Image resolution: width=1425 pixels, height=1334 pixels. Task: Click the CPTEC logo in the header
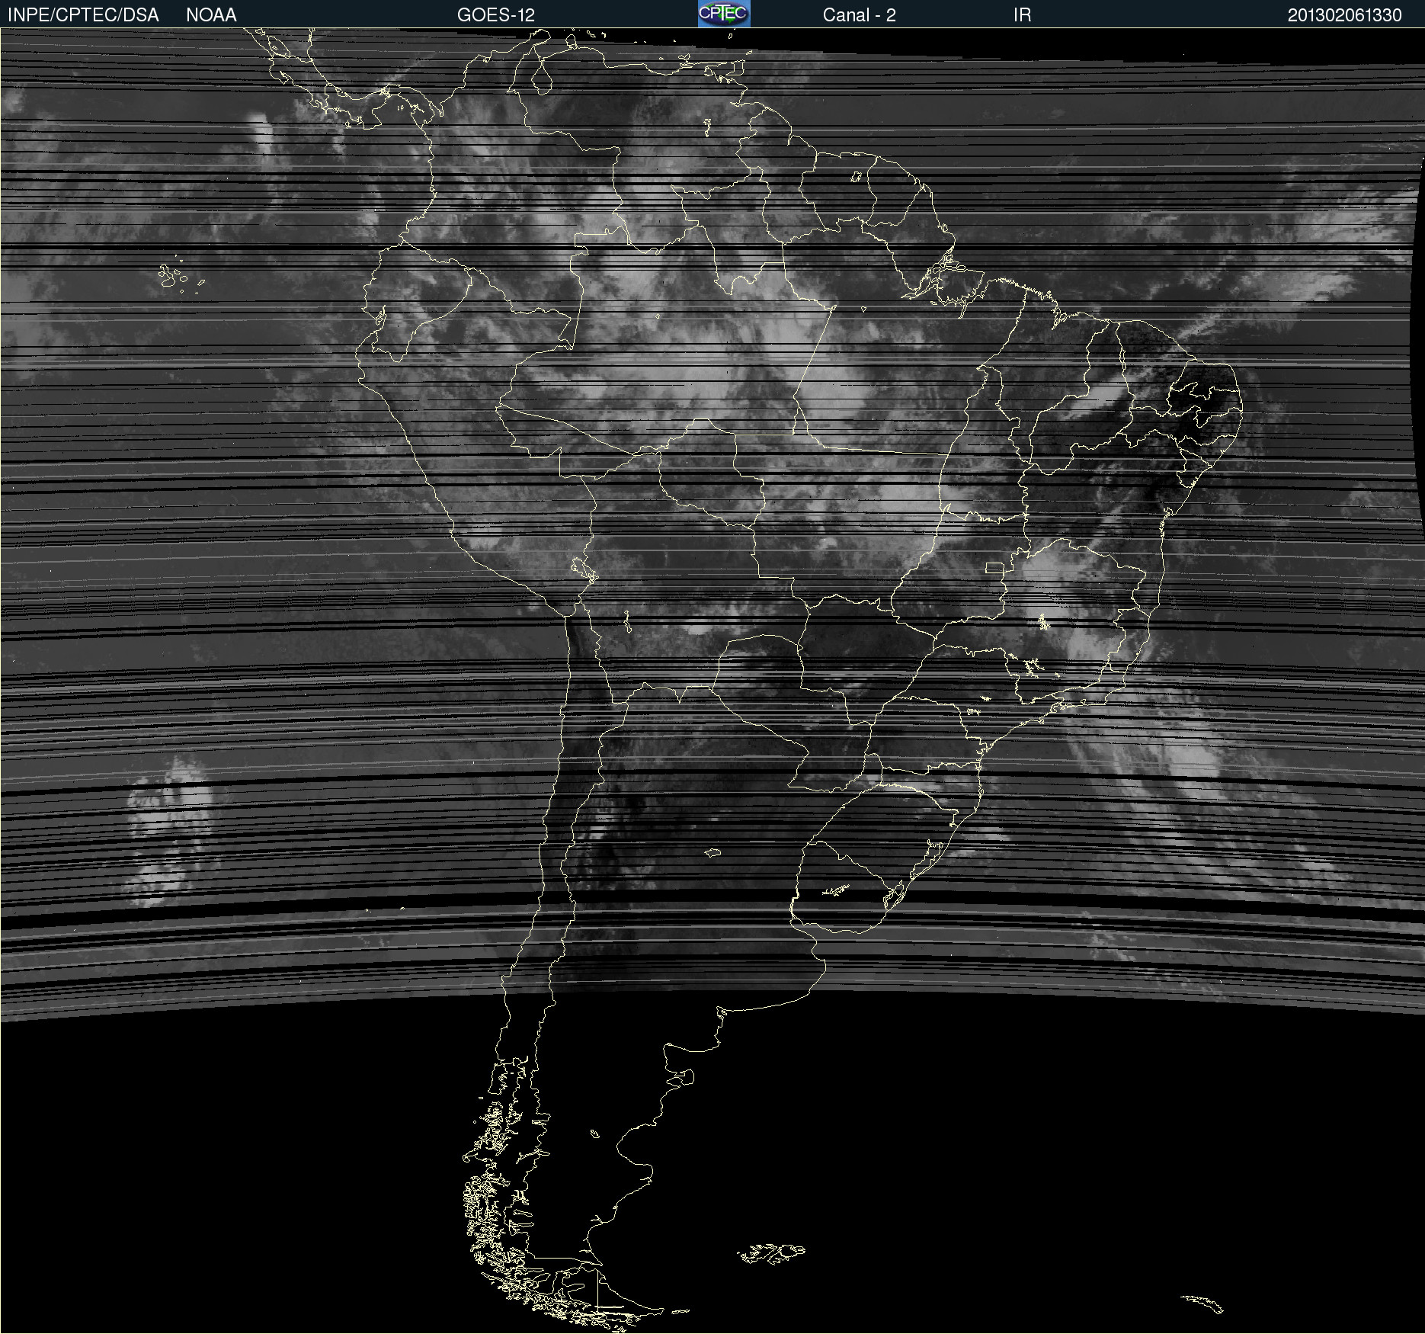click(724, 14)
